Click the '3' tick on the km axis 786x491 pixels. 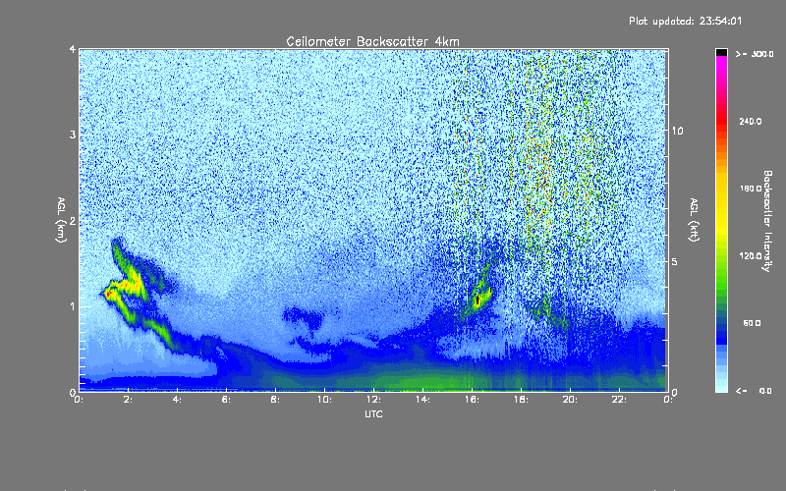(73, 135)
